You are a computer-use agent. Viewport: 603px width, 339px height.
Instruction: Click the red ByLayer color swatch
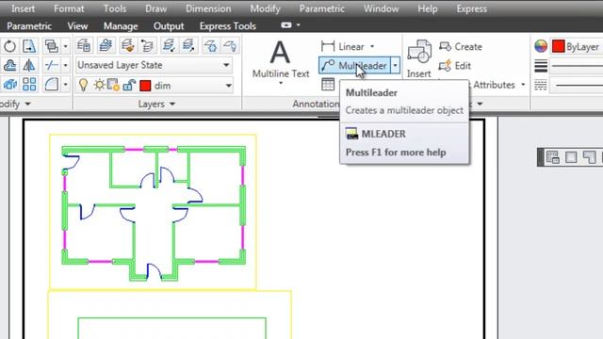(558, 46)
